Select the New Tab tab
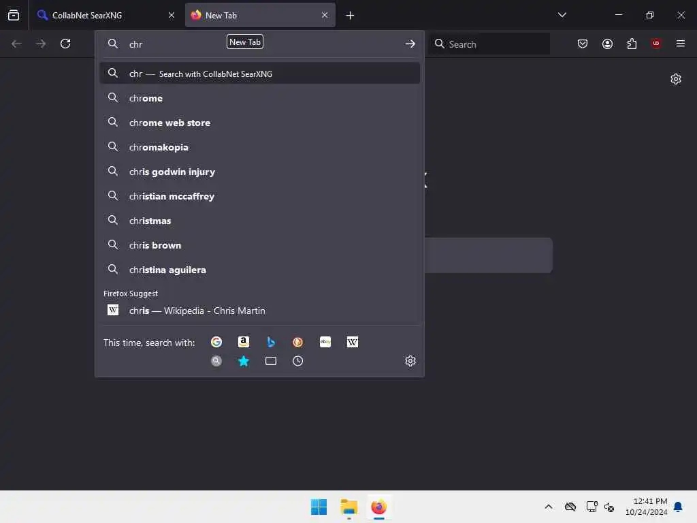This screenshot has height=523, width=697. click(260, 15)
